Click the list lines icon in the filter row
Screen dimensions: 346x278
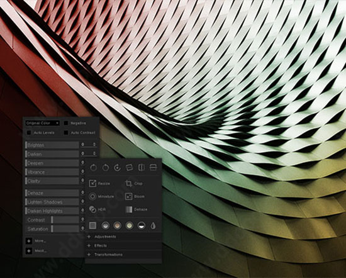92,226
